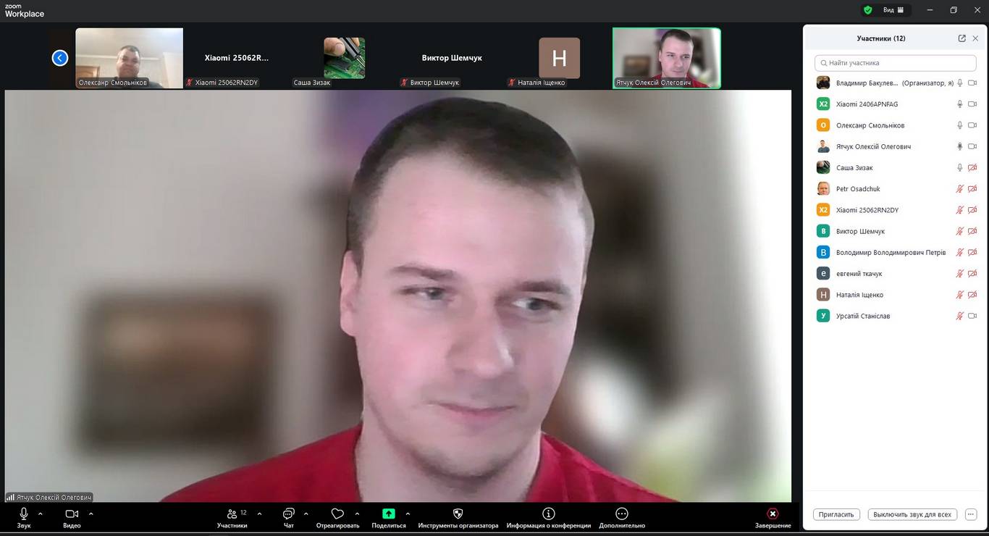The height and width of the screenshot is (536, 989).
Task: Toggle microphone for Олександр Смольніков in list
Action: [960, 125]
